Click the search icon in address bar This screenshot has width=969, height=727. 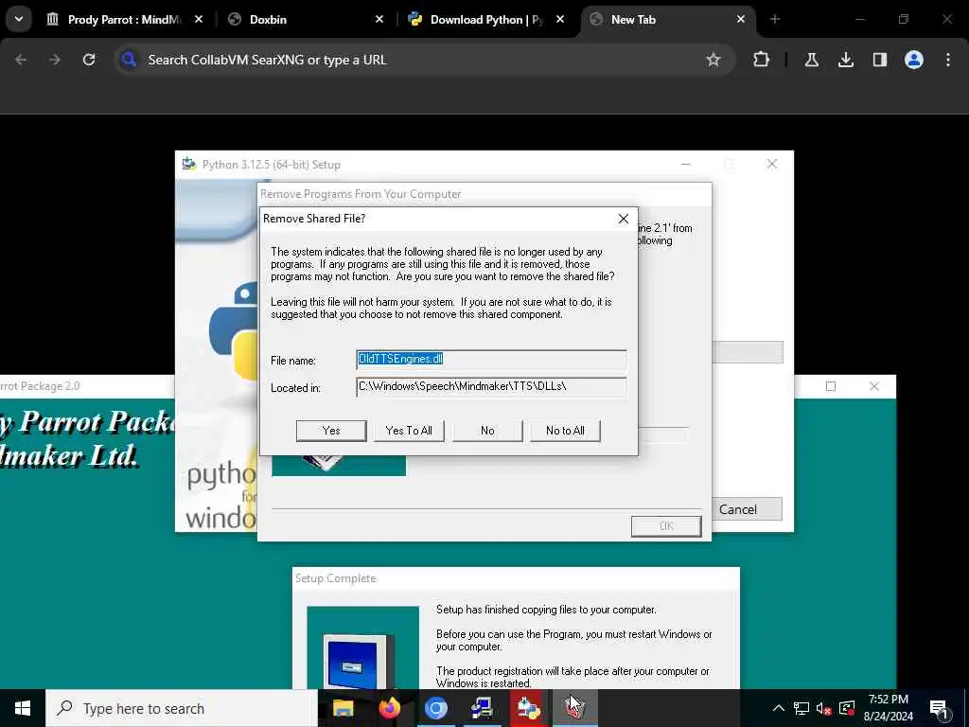(x=129, y=60)
